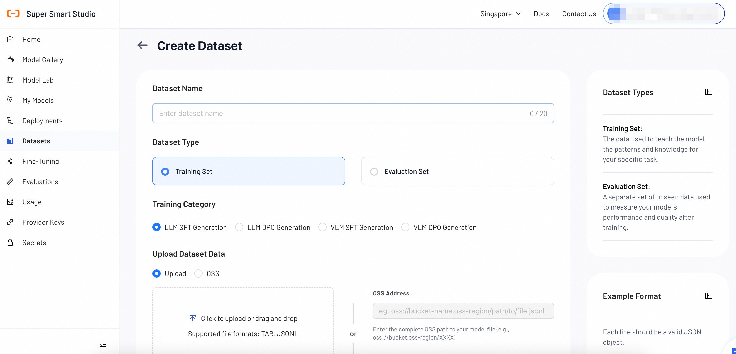Collapse the sidebar with the bottom icon
Image resolution: width=736 pixels, height=354 pixels.
[x=103, y=344]
